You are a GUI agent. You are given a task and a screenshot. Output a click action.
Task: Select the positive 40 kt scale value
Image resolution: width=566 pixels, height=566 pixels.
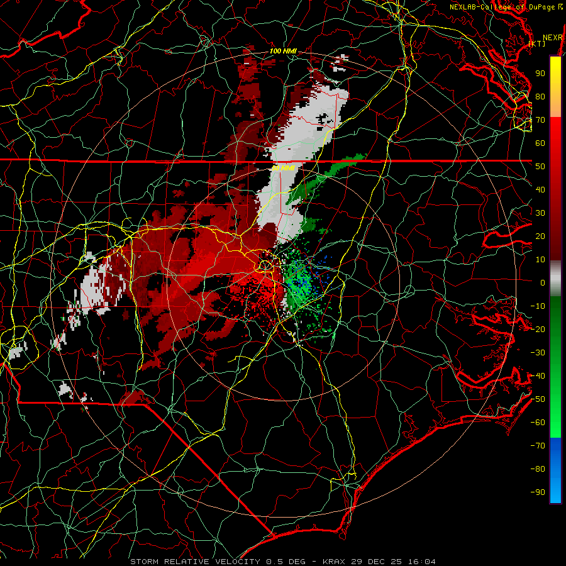point(540,189)
